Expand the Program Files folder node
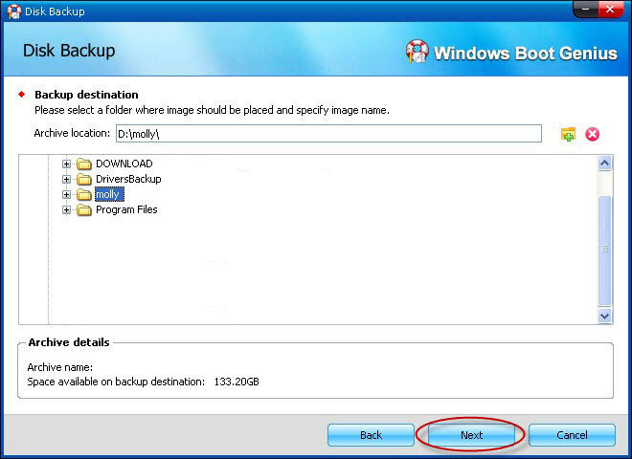The height and width of the screenshot is (459, 632). [x=66, y=209]
